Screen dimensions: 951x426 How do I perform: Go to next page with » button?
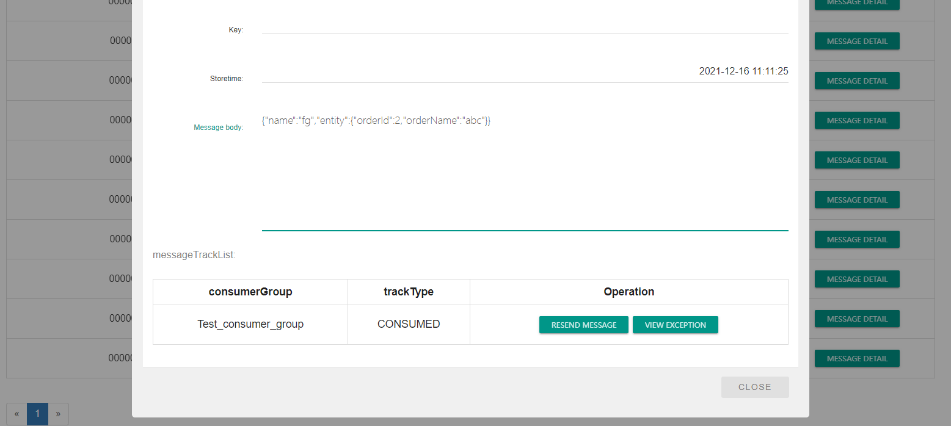pos(58,414)
